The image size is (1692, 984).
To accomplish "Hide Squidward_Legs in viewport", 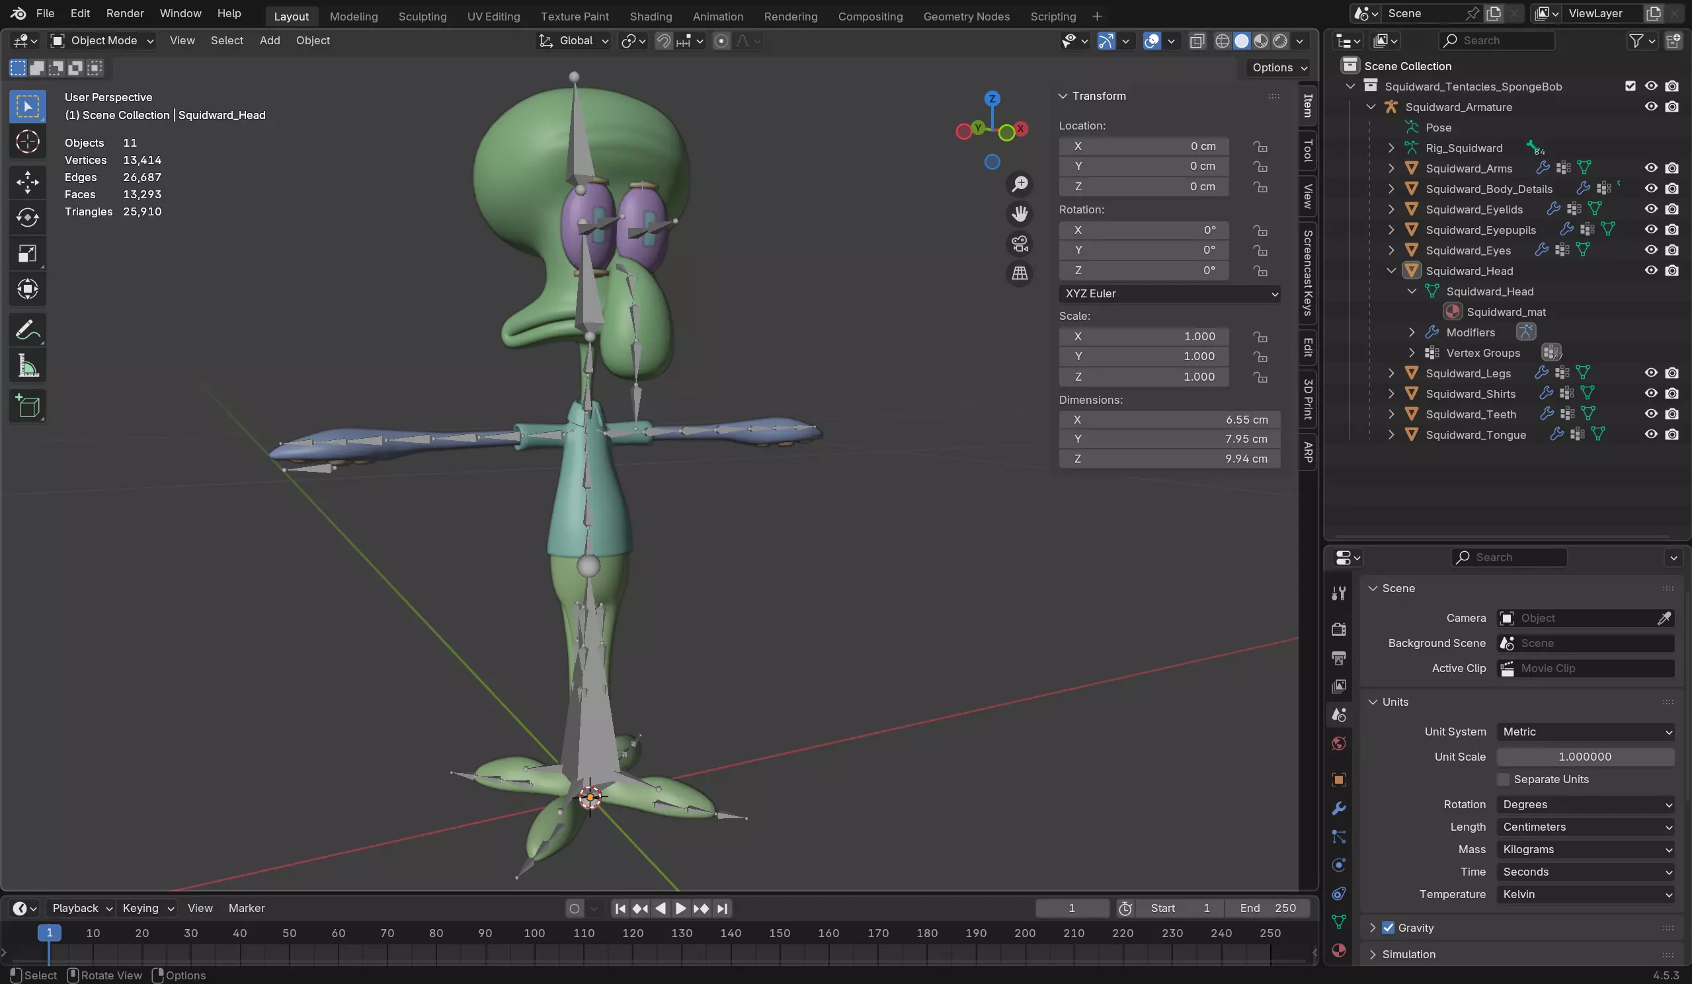I will tap(1651, 373).
